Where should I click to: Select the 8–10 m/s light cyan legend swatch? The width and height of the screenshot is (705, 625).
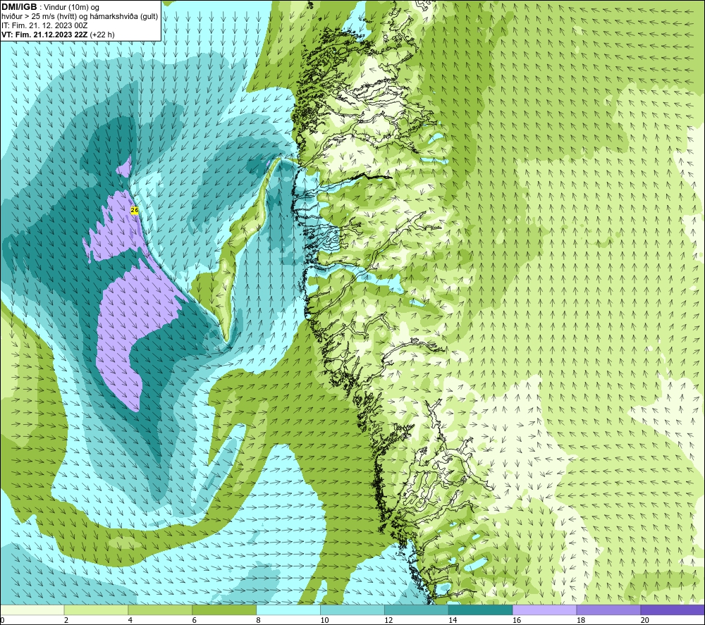point(288,609)
